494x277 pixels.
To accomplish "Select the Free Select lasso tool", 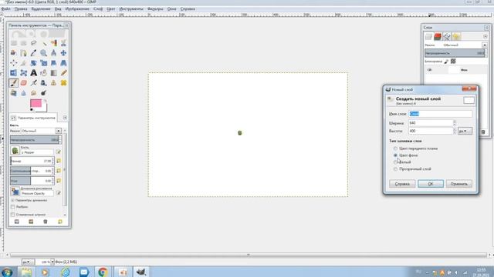I will [x=34, y=43].
